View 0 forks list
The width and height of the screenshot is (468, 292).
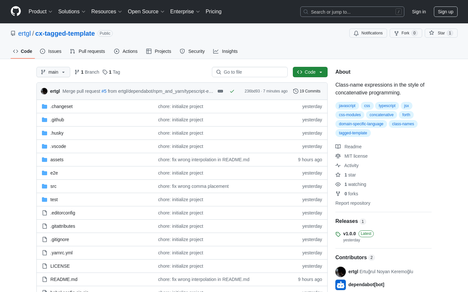coord(347,194)
